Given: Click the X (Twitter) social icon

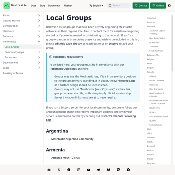Looking at the screenshot, I should (x=59, y=170).
